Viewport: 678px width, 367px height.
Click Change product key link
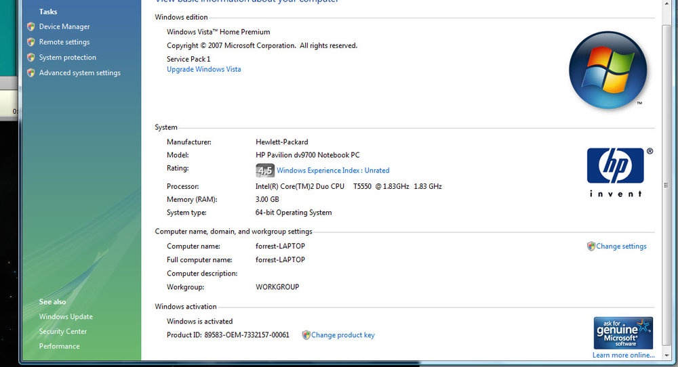pyautogui.click(x=343, y=335)
